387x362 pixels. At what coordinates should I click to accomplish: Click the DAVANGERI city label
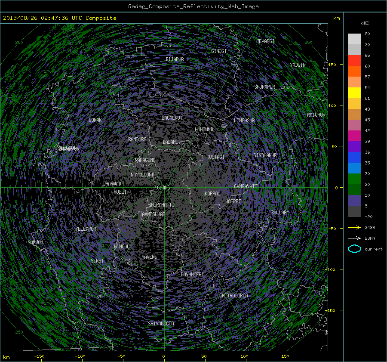192,275
